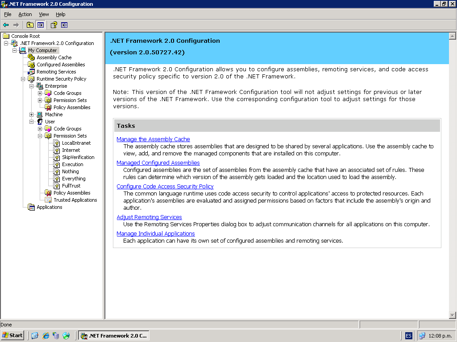
Task: Click the Up One Level toolbar icon
Action: point(30,25)
